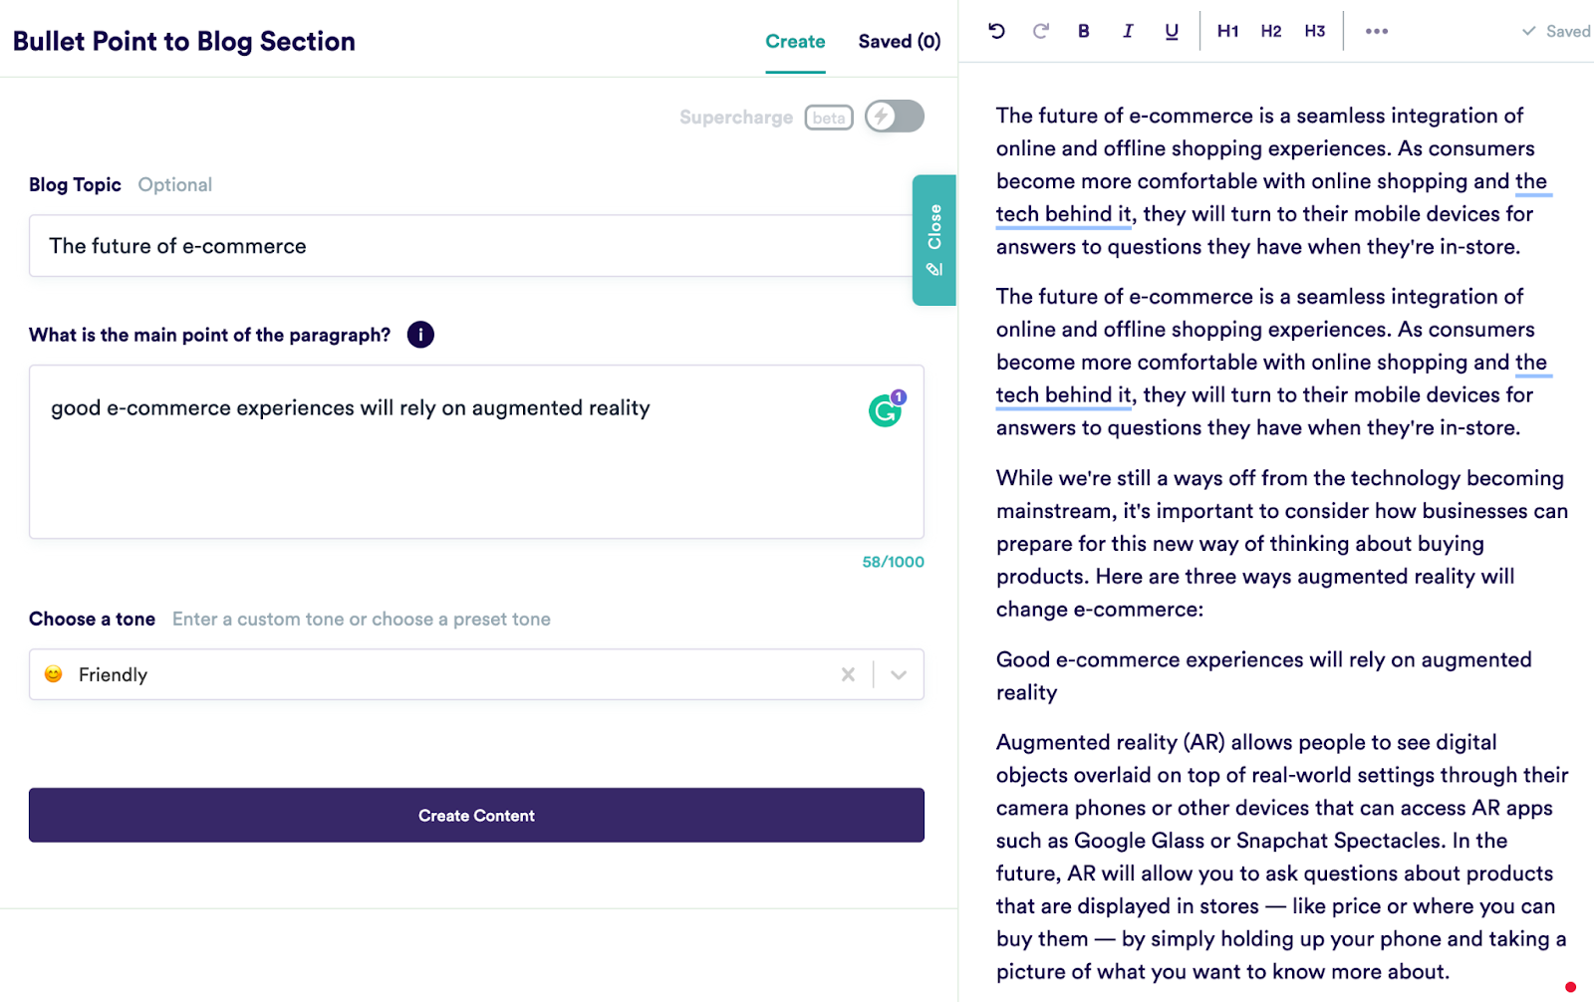
Task: Click the Optional hint beside Blog Topic
Action: (175, 185)
